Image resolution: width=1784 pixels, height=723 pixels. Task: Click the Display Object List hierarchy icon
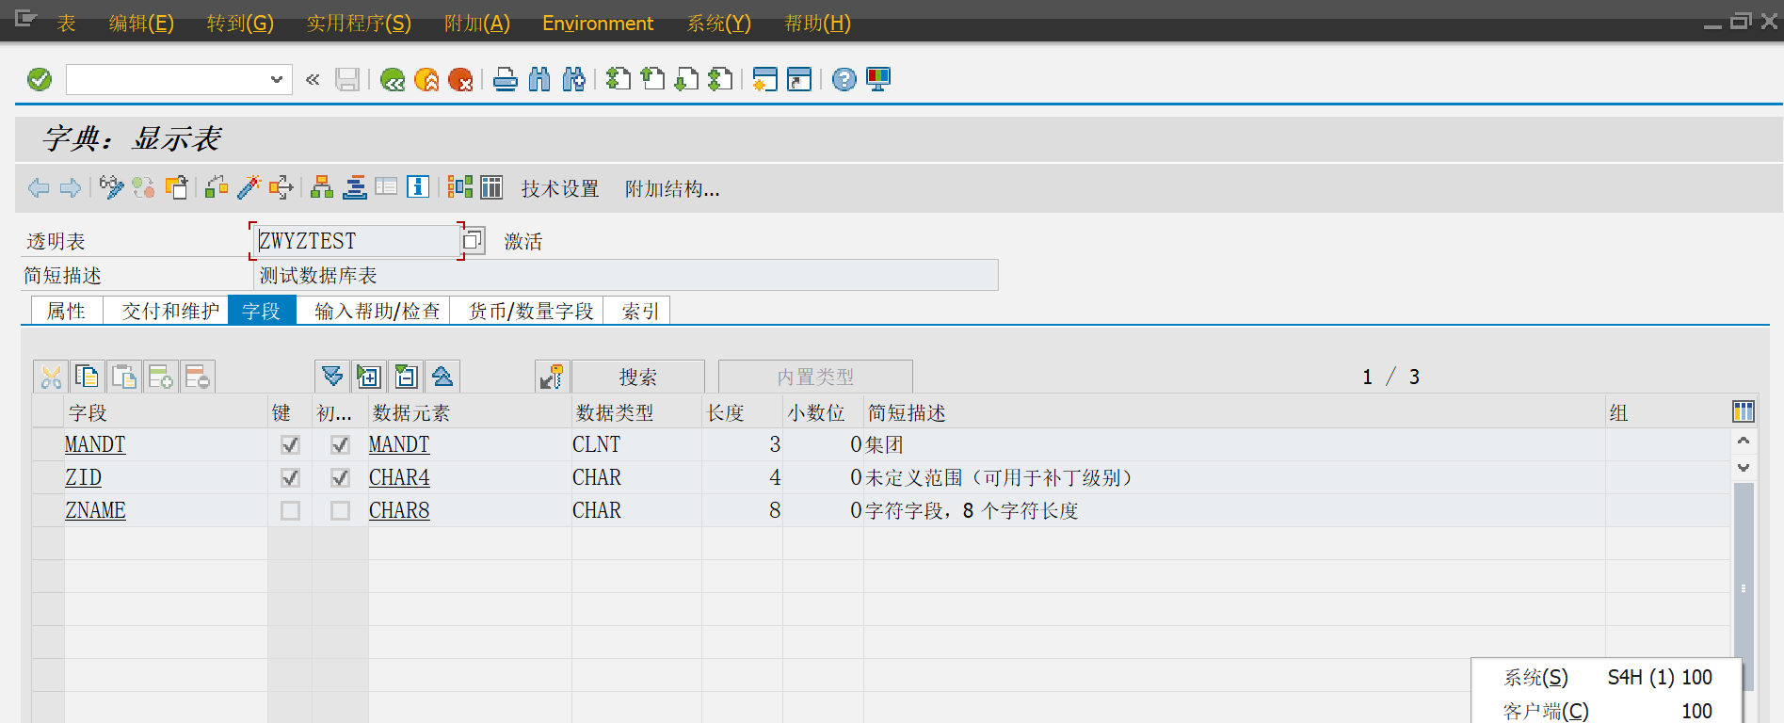322,187
